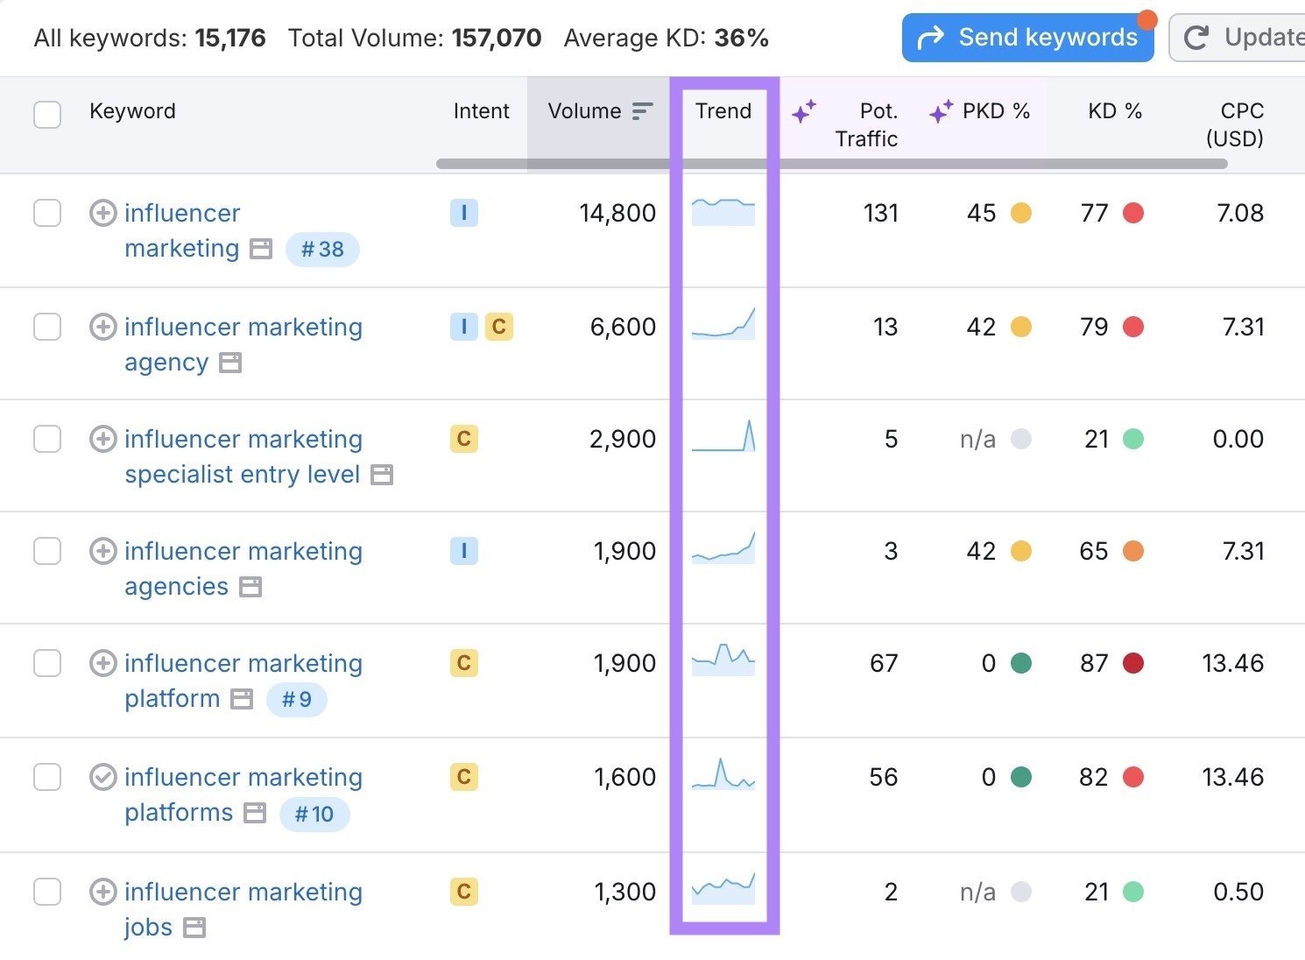Screen dimensions: 1305x960
Task: Click the "C" intent badge for "influencer marketing specialist entry level"
Action: point(464,439)
